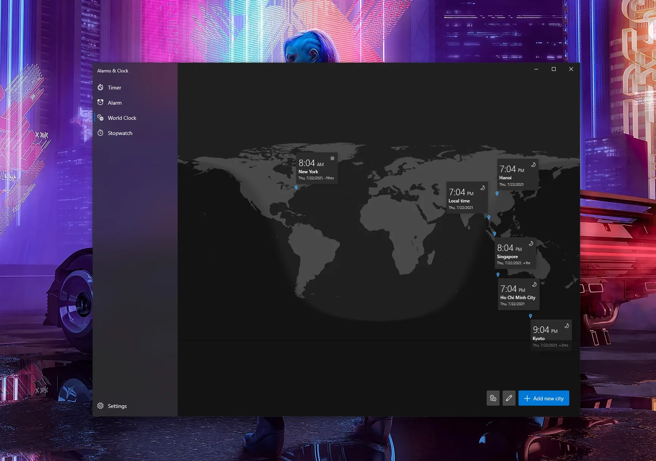
Task: Maximize the Alarms & Clock window
Action: click(554, 69)
